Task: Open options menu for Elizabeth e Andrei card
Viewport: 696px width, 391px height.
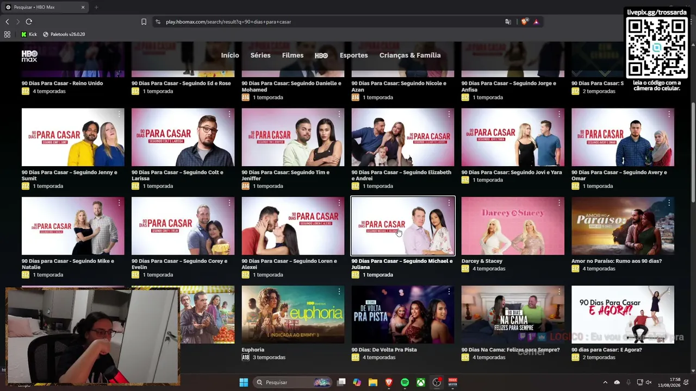Action: click(449, 114)
